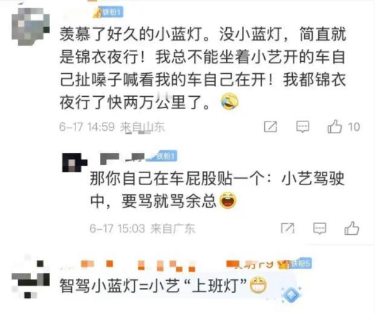Open first commenter's pixelated avatar

point(31,26)
